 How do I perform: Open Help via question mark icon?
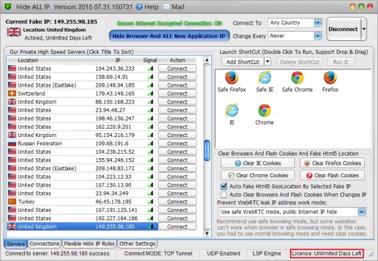(139, 7)
